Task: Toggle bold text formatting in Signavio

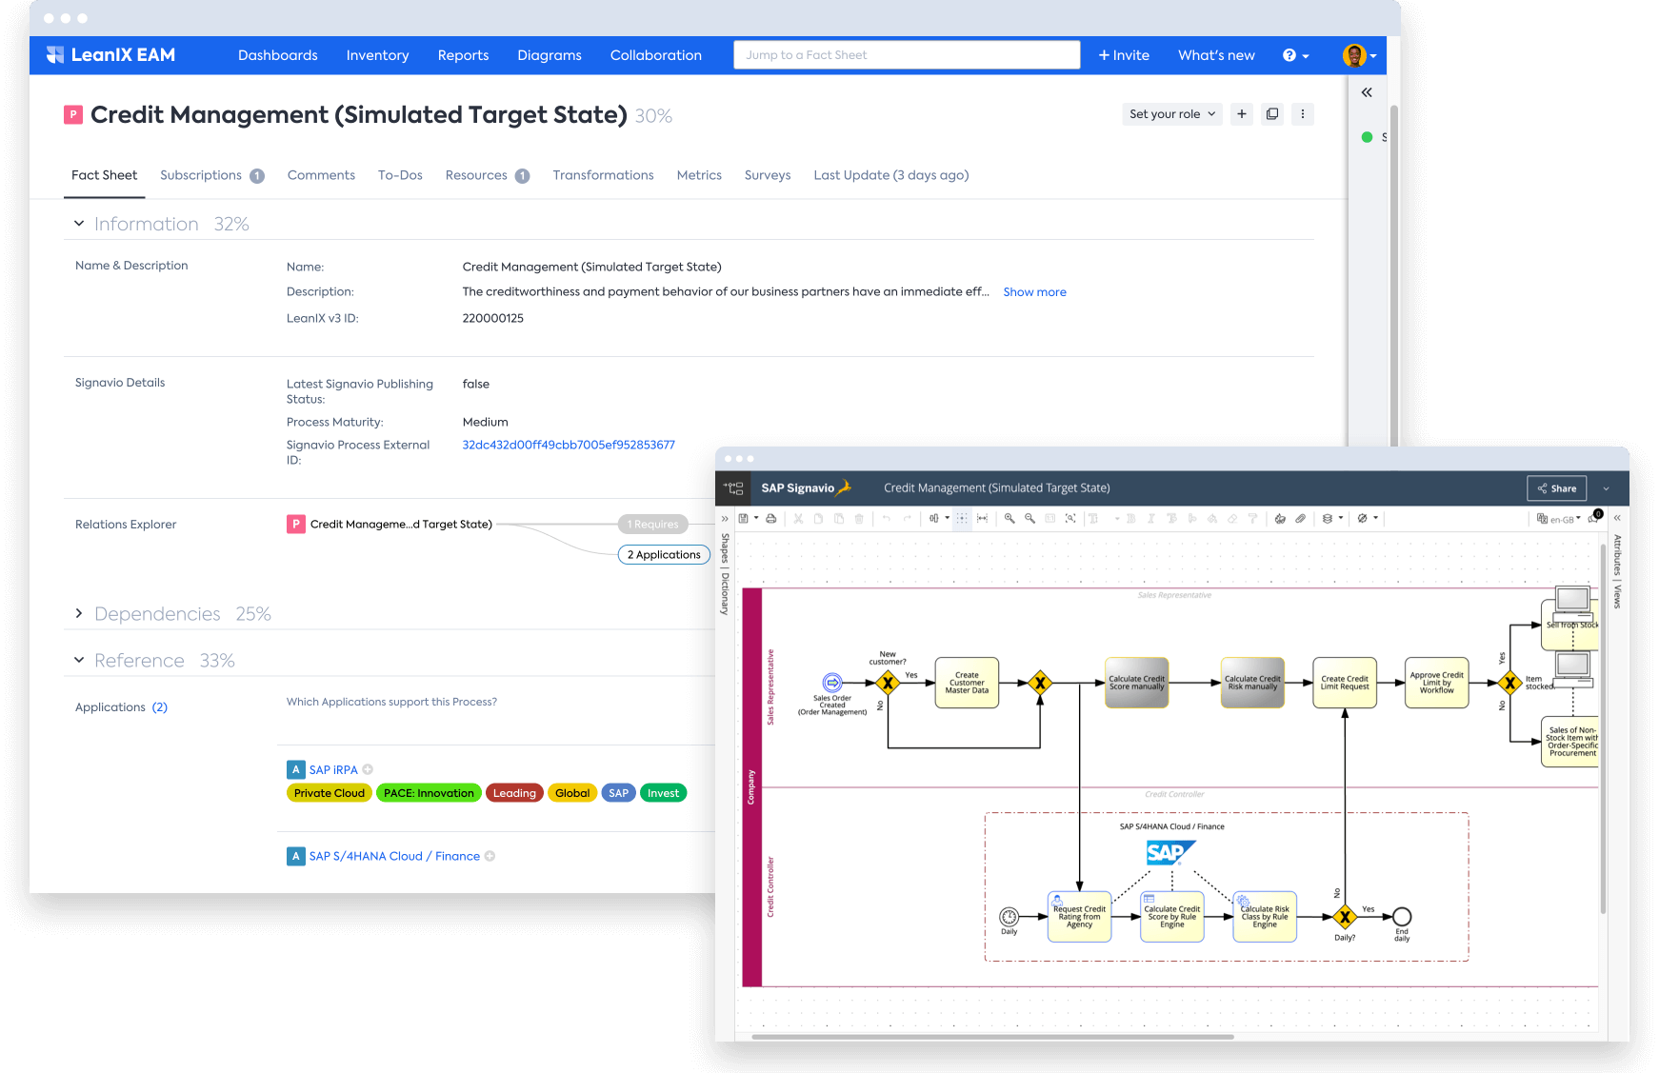Action: click(1130, 519)
